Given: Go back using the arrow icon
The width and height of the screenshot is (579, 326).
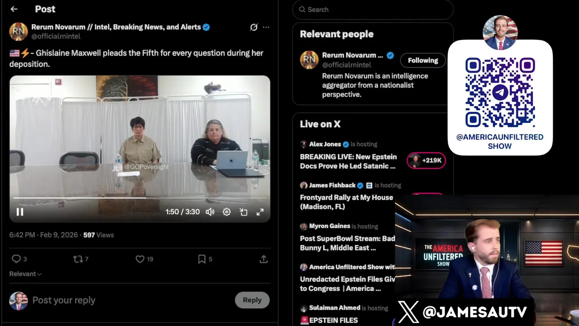Looking at the screenshot, I should (x=14, y=9).
